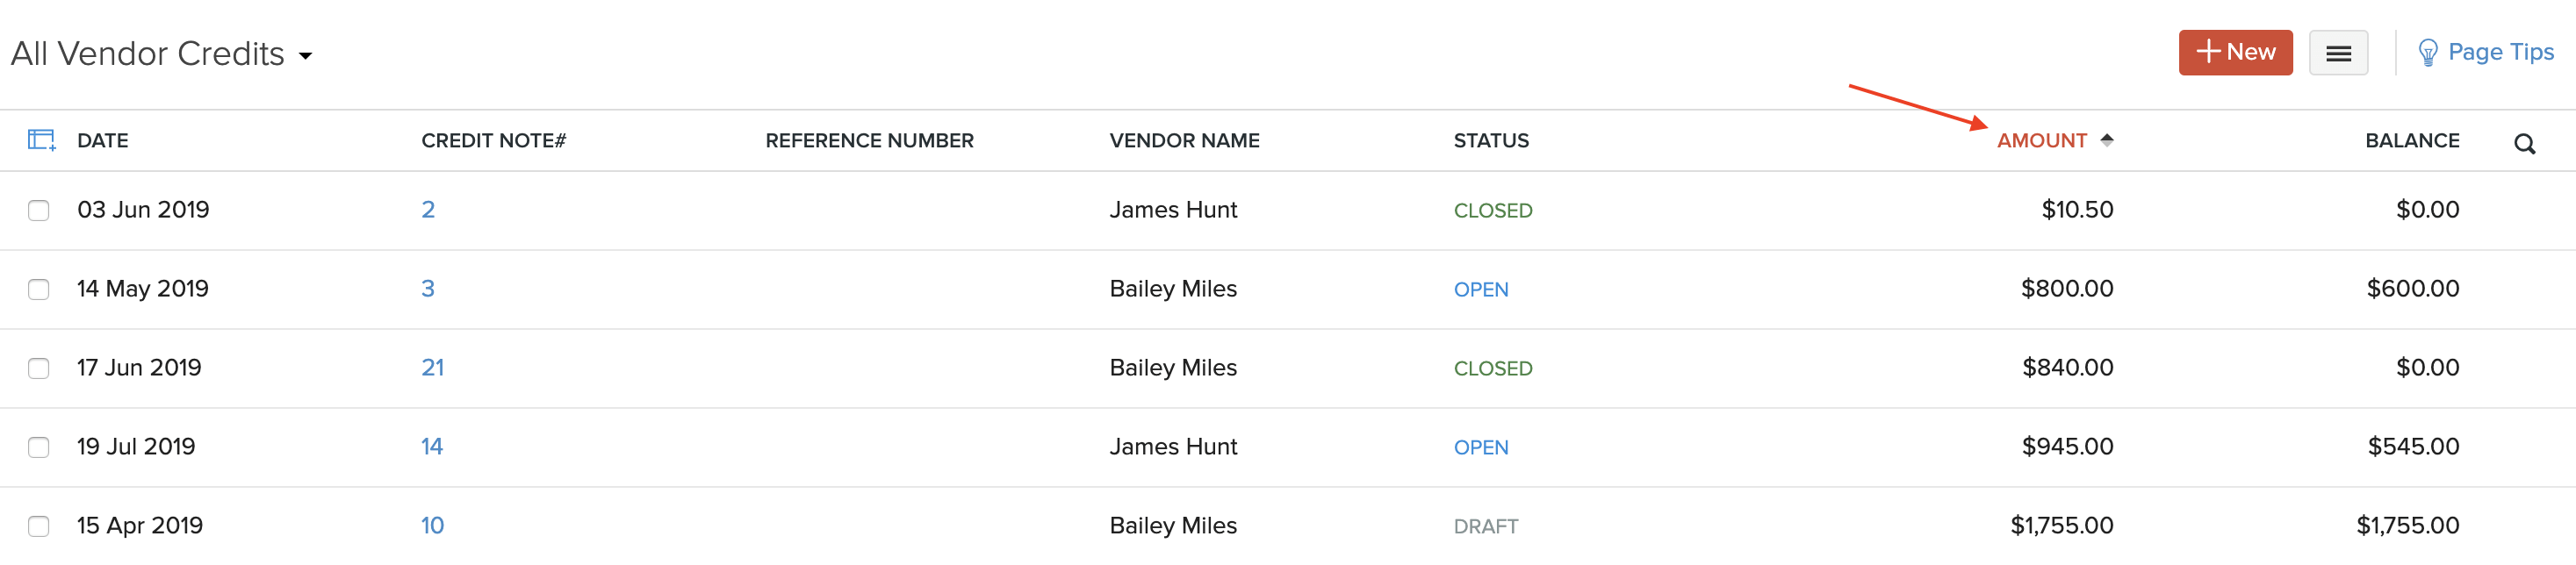Toggle checkbox for 15 Apr 2019 row
2576x565 pixels.
39,526
